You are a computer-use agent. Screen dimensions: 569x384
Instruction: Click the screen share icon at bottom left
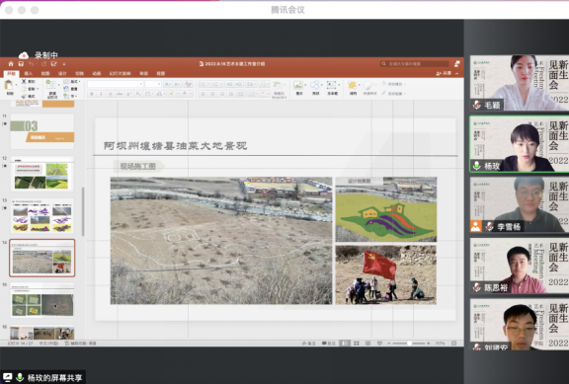click(7, 377)
